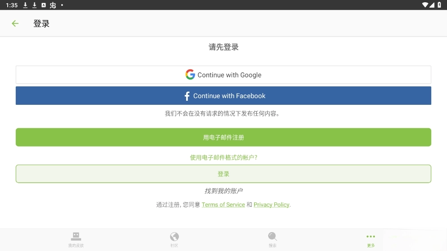447x251 pixels.
Task: Click the Facebook logo icon
Action: point(187,96)
